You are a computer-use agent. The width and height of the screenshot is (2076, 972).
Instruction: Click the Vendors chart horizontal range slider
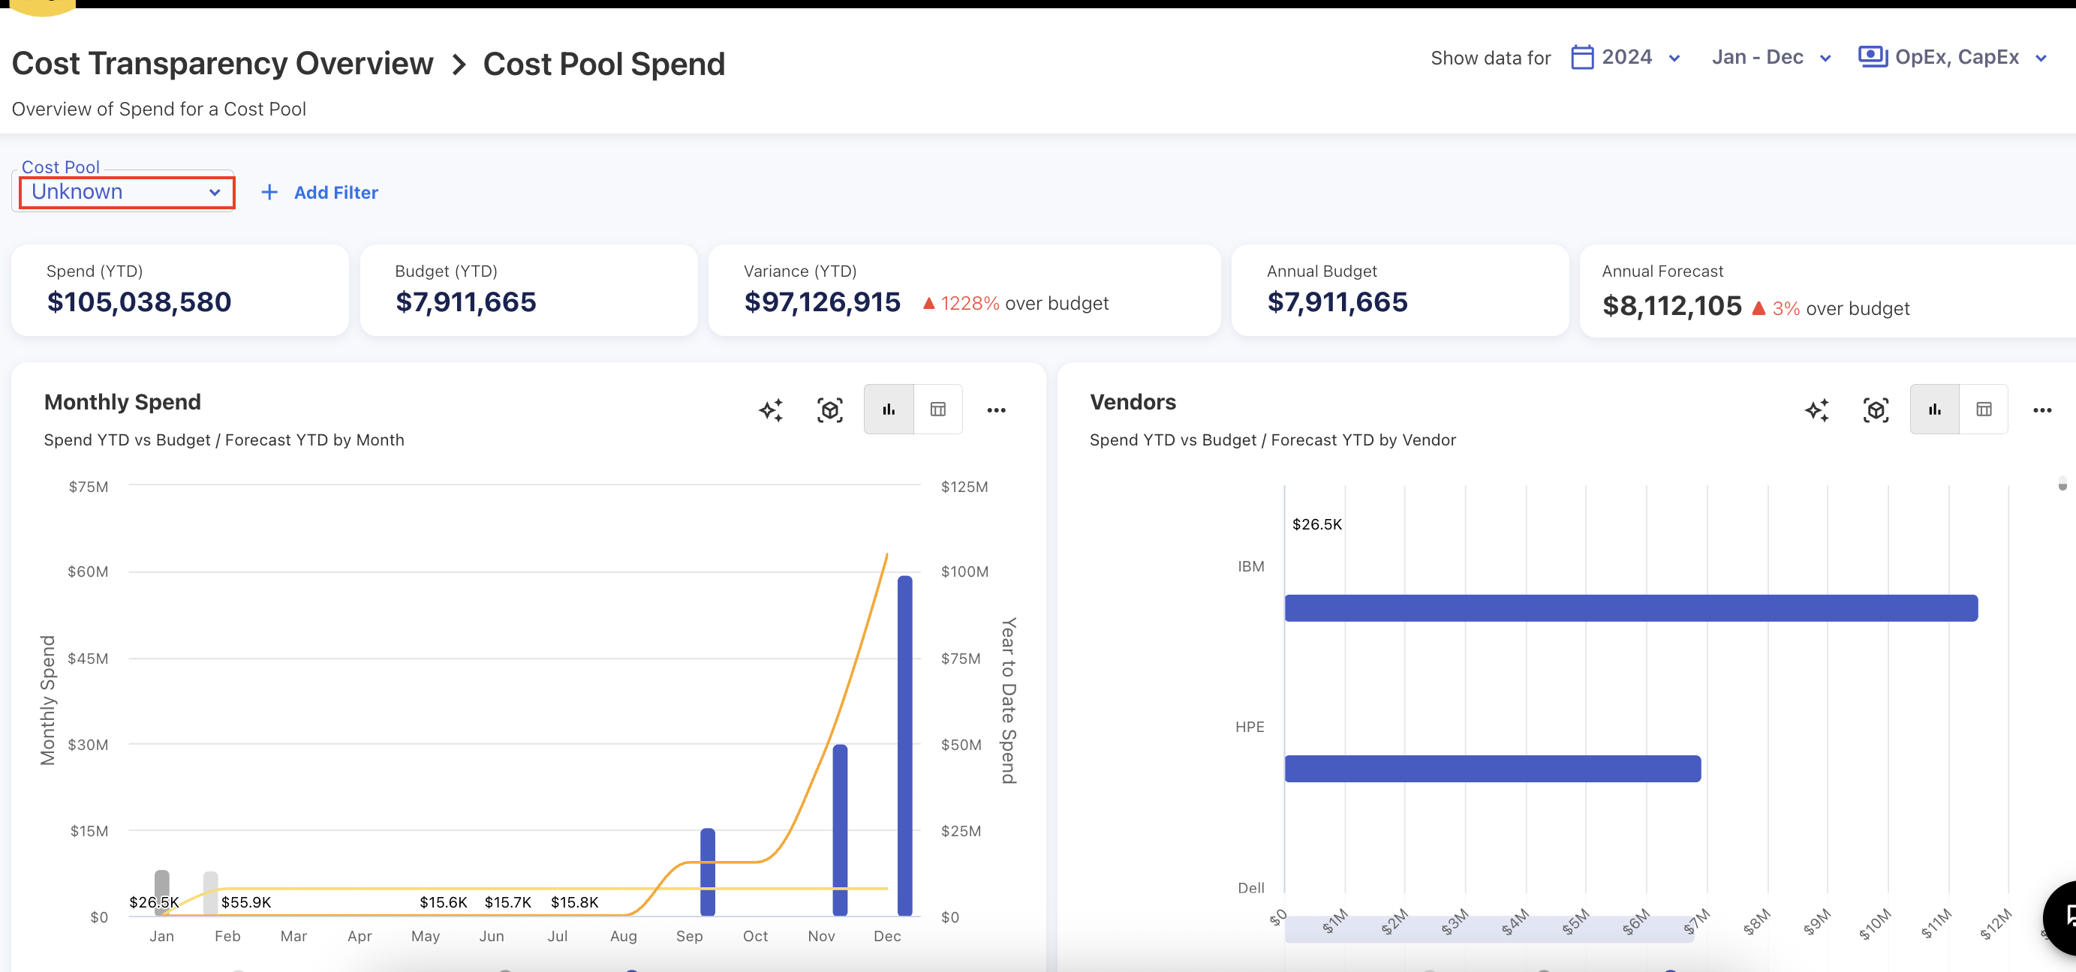coord(1488,928)
